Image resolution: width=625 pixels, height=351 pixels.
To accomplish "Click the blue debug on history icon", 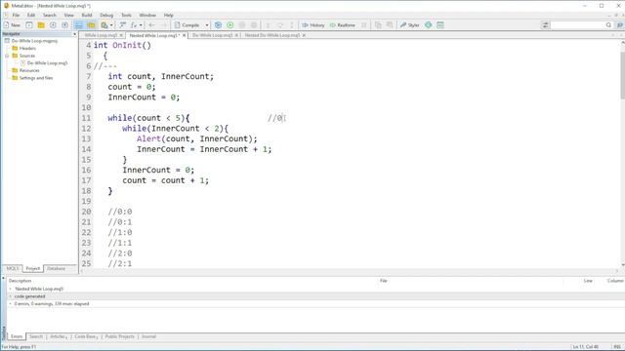I will click(218, 25).
